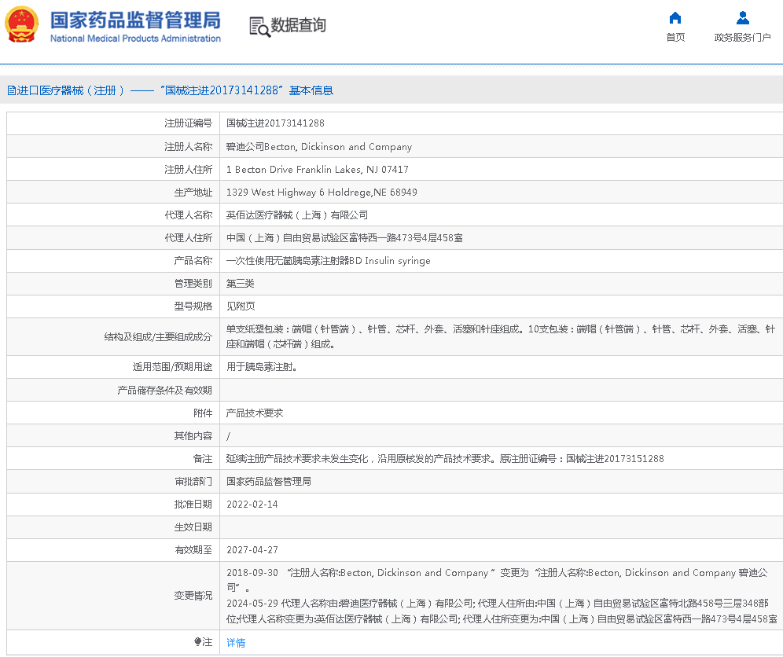783x657 pixels.
Task: Click the 国家药品监督管理局 title text
Action: pyautogui.click(x=135, y=20)
